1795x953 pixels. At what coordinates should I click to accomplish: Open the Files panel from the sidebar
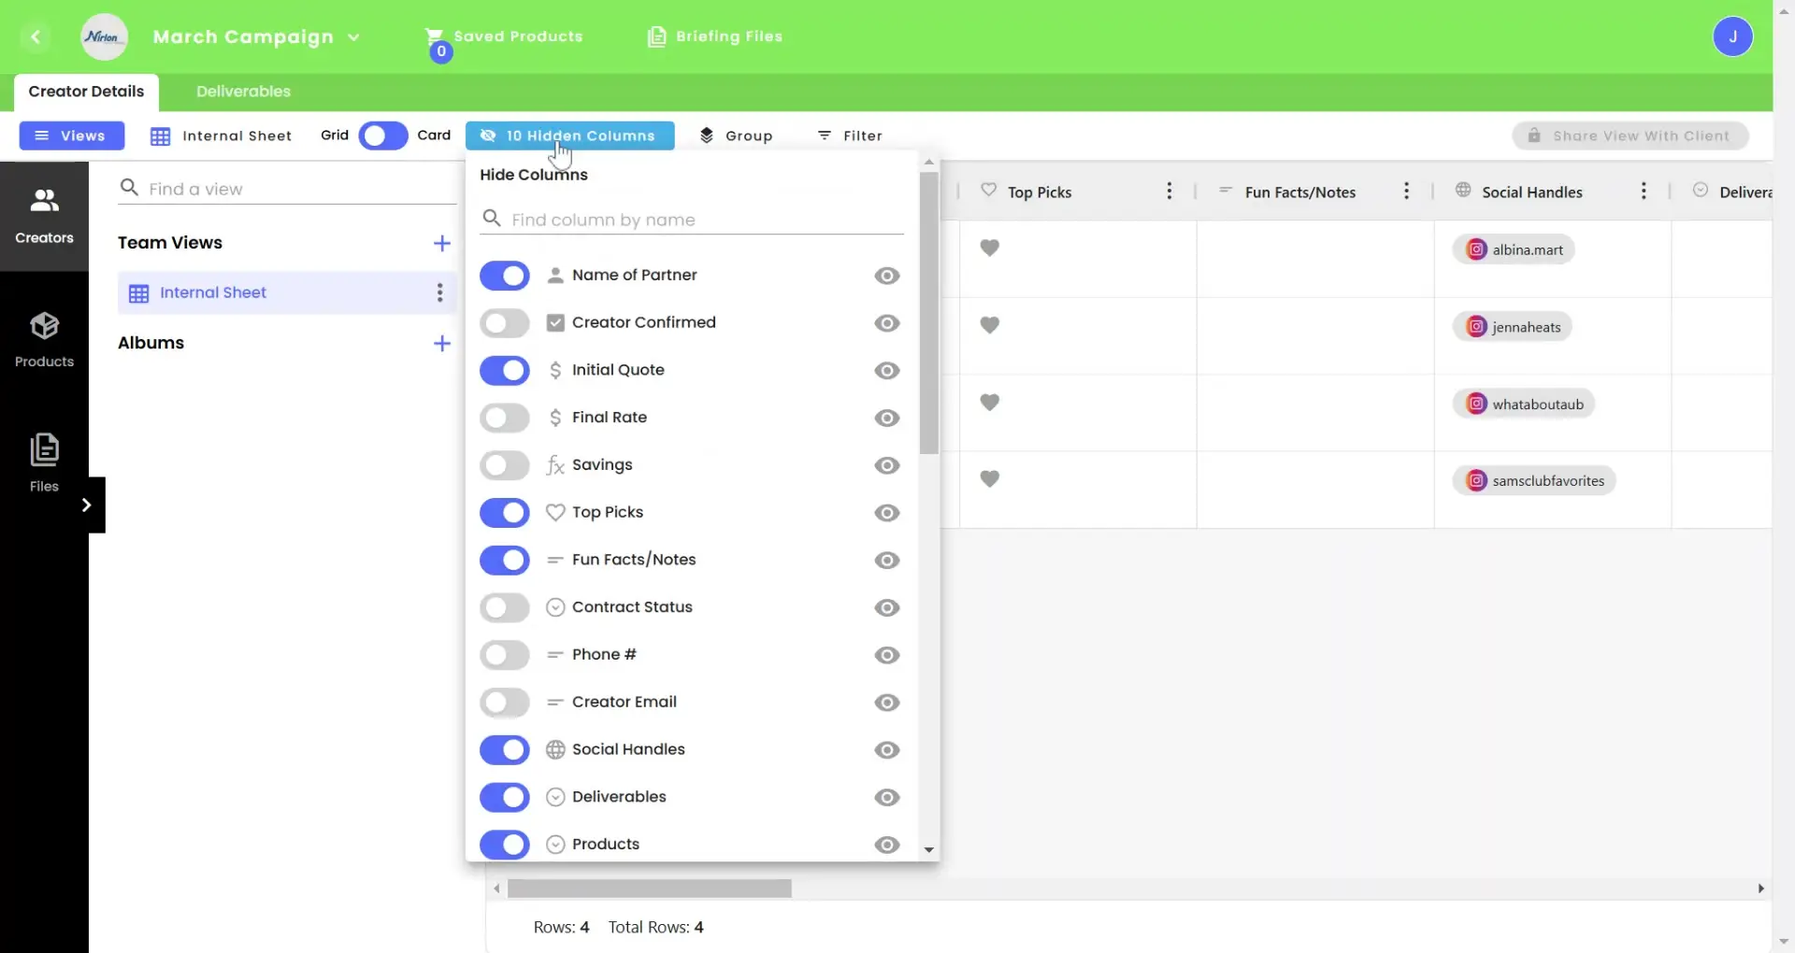coord(43,463)
